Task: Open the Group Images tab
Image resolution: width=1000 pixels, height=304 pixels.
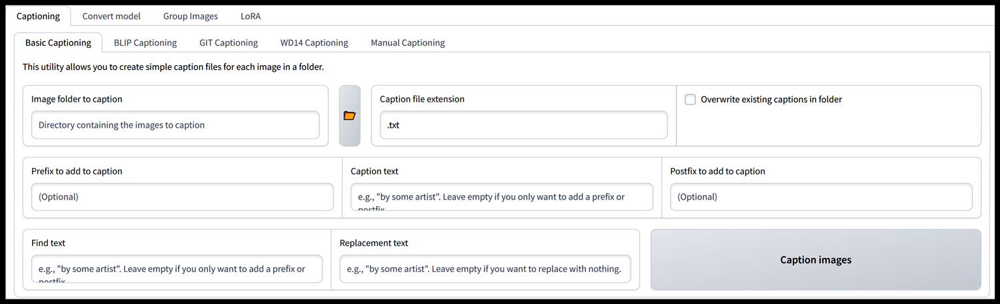Action: click(x=190, y=16)
